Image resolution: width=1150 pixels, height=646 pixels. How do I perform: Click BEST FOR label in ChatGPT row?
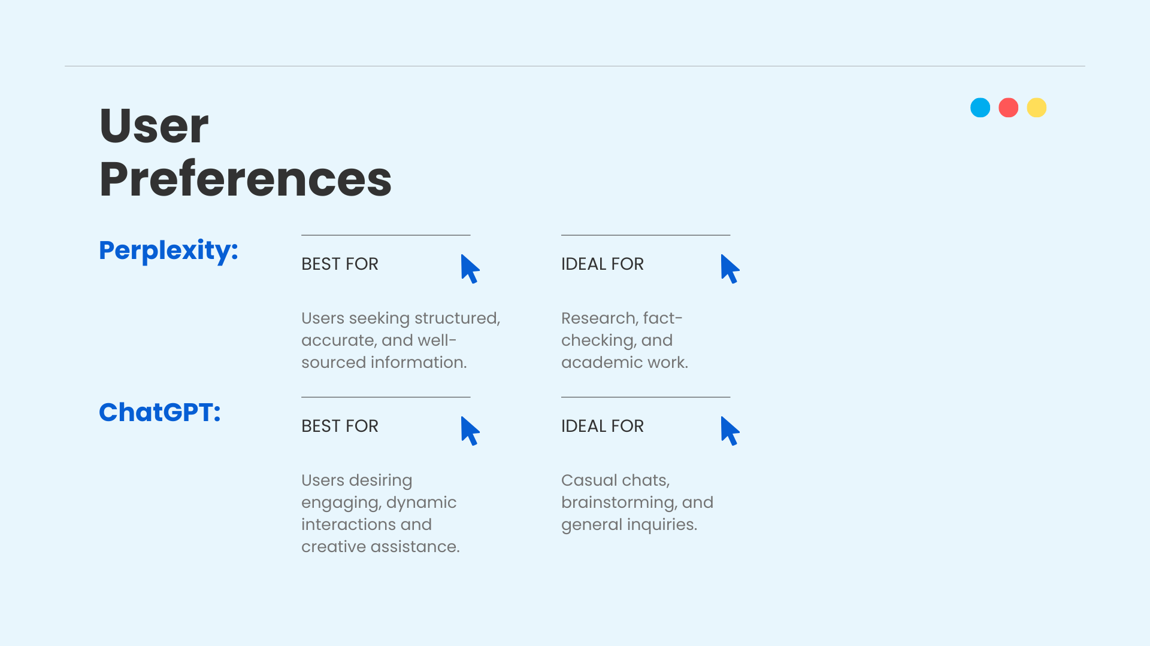click(x=340, y=426)
